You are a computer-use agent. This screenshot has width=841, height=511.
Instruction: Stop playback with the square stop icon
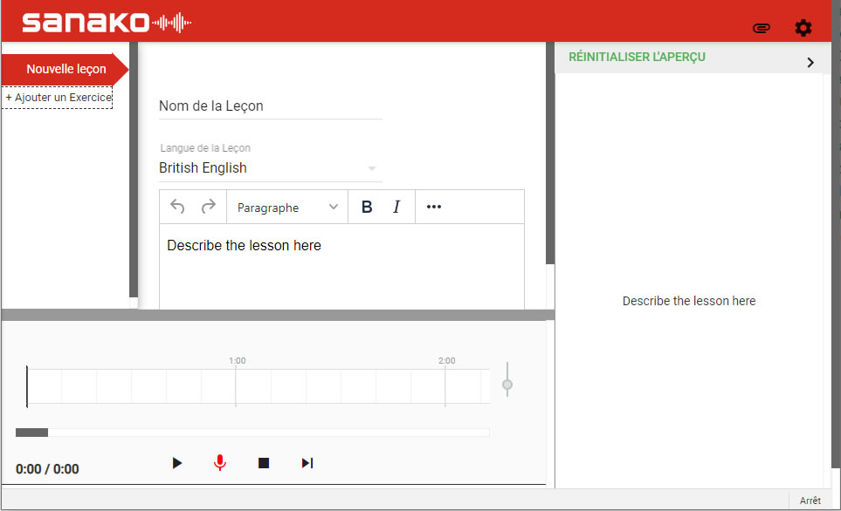click(x=264, y=463)
